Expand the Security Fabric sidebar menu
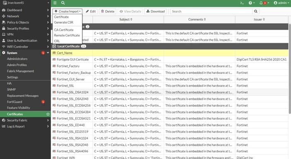The width and height of the screenshot is (291, 159). tap(25, 120)
